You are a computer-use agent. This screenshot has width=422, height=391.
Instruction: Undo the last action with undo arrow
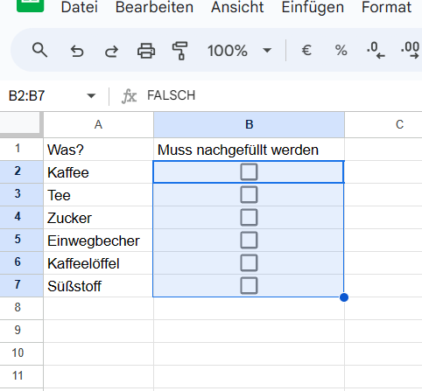77,51
